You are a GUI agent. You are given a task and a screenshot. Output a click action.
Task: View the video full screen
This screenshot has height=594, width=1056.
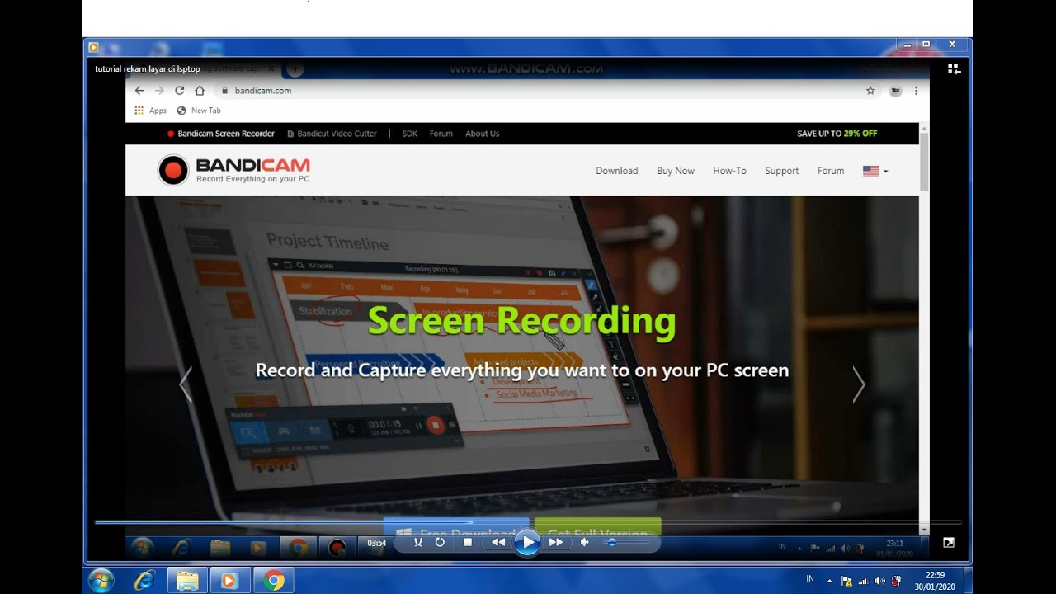pos(949,542)
